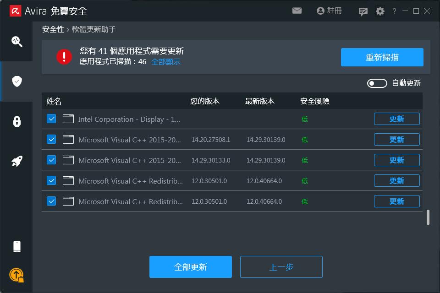Click the 上一步 back button
Viewport: 440px width, 293px height.
pos(281,267)
